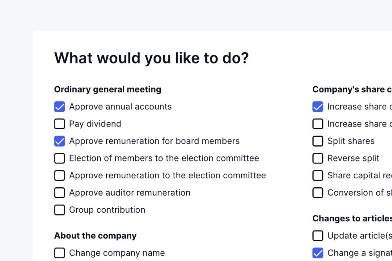Uncheck the Approve annual accounts checkbox

point(60,107)
